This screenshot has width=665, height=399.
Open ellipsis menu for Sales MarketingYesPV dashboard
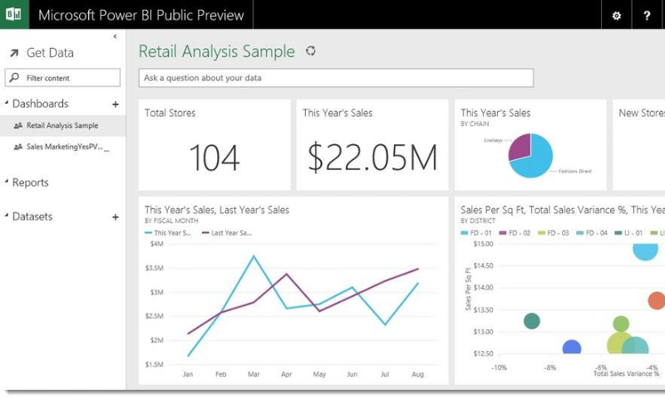click(107, 150)
